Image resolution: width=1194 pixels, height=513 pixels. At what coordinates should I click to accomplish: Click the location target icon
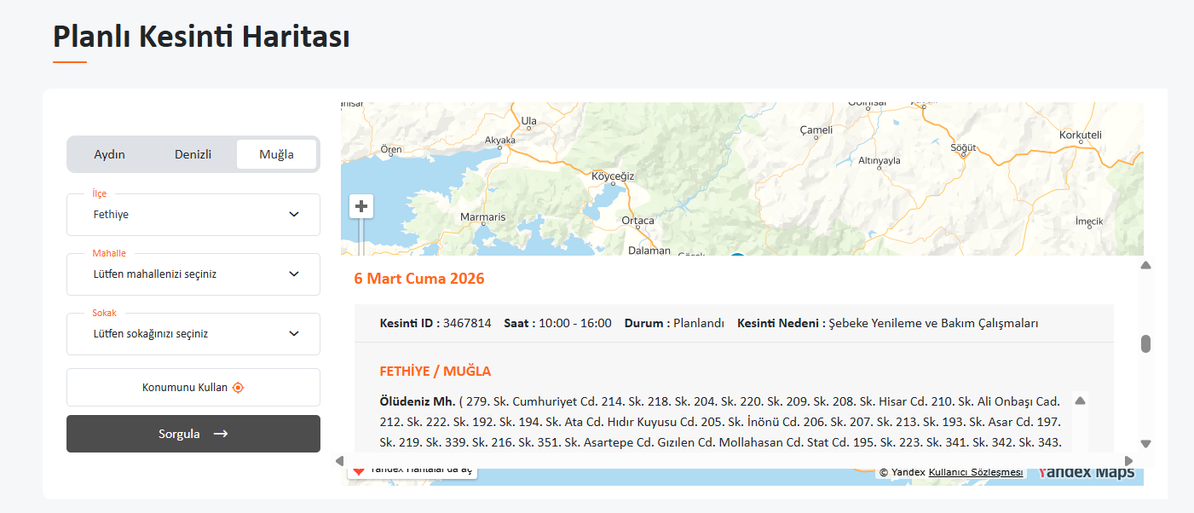click(238, 387)
